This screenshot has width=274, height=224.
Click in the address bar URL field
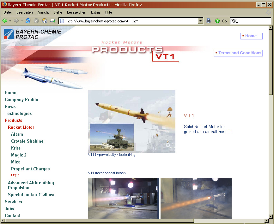click(x=130, y=21)
